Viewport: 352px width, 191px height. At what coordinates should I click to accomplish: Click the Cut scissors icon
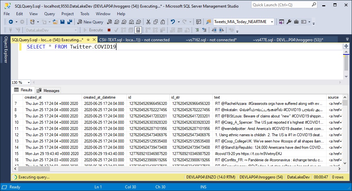click(x=148, y=22)
